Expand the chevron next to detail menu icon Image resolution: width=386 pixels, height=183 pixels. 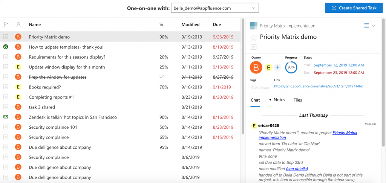pos(373,26)
